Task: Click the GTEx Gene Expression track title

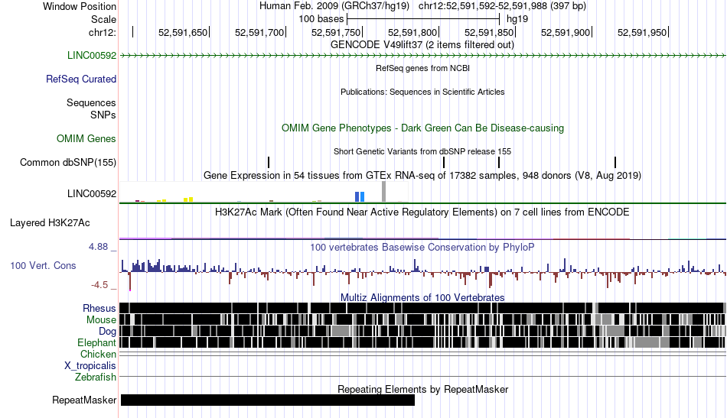Action: [422, 176]
